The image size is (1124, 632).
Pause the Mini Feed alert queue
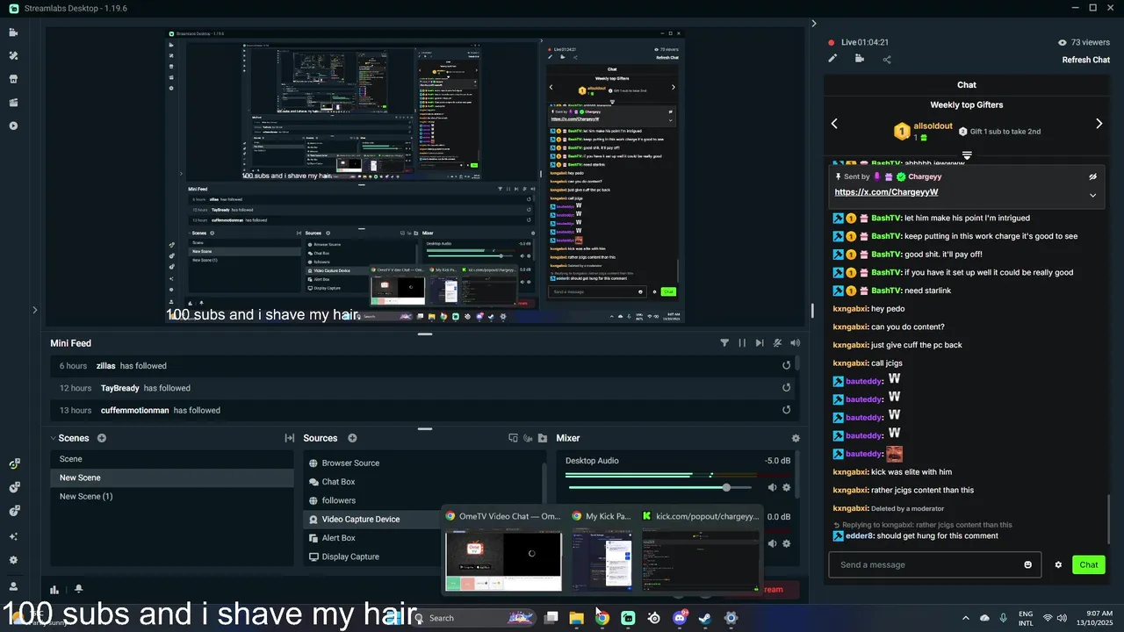[x=742, y=343]
